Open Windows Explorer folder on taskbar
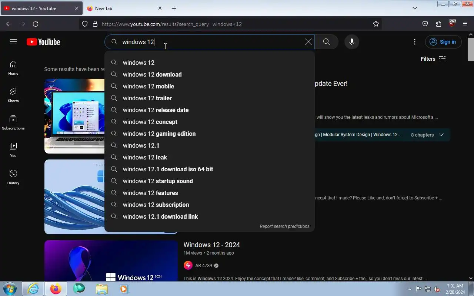 click(x=101, y=289)
